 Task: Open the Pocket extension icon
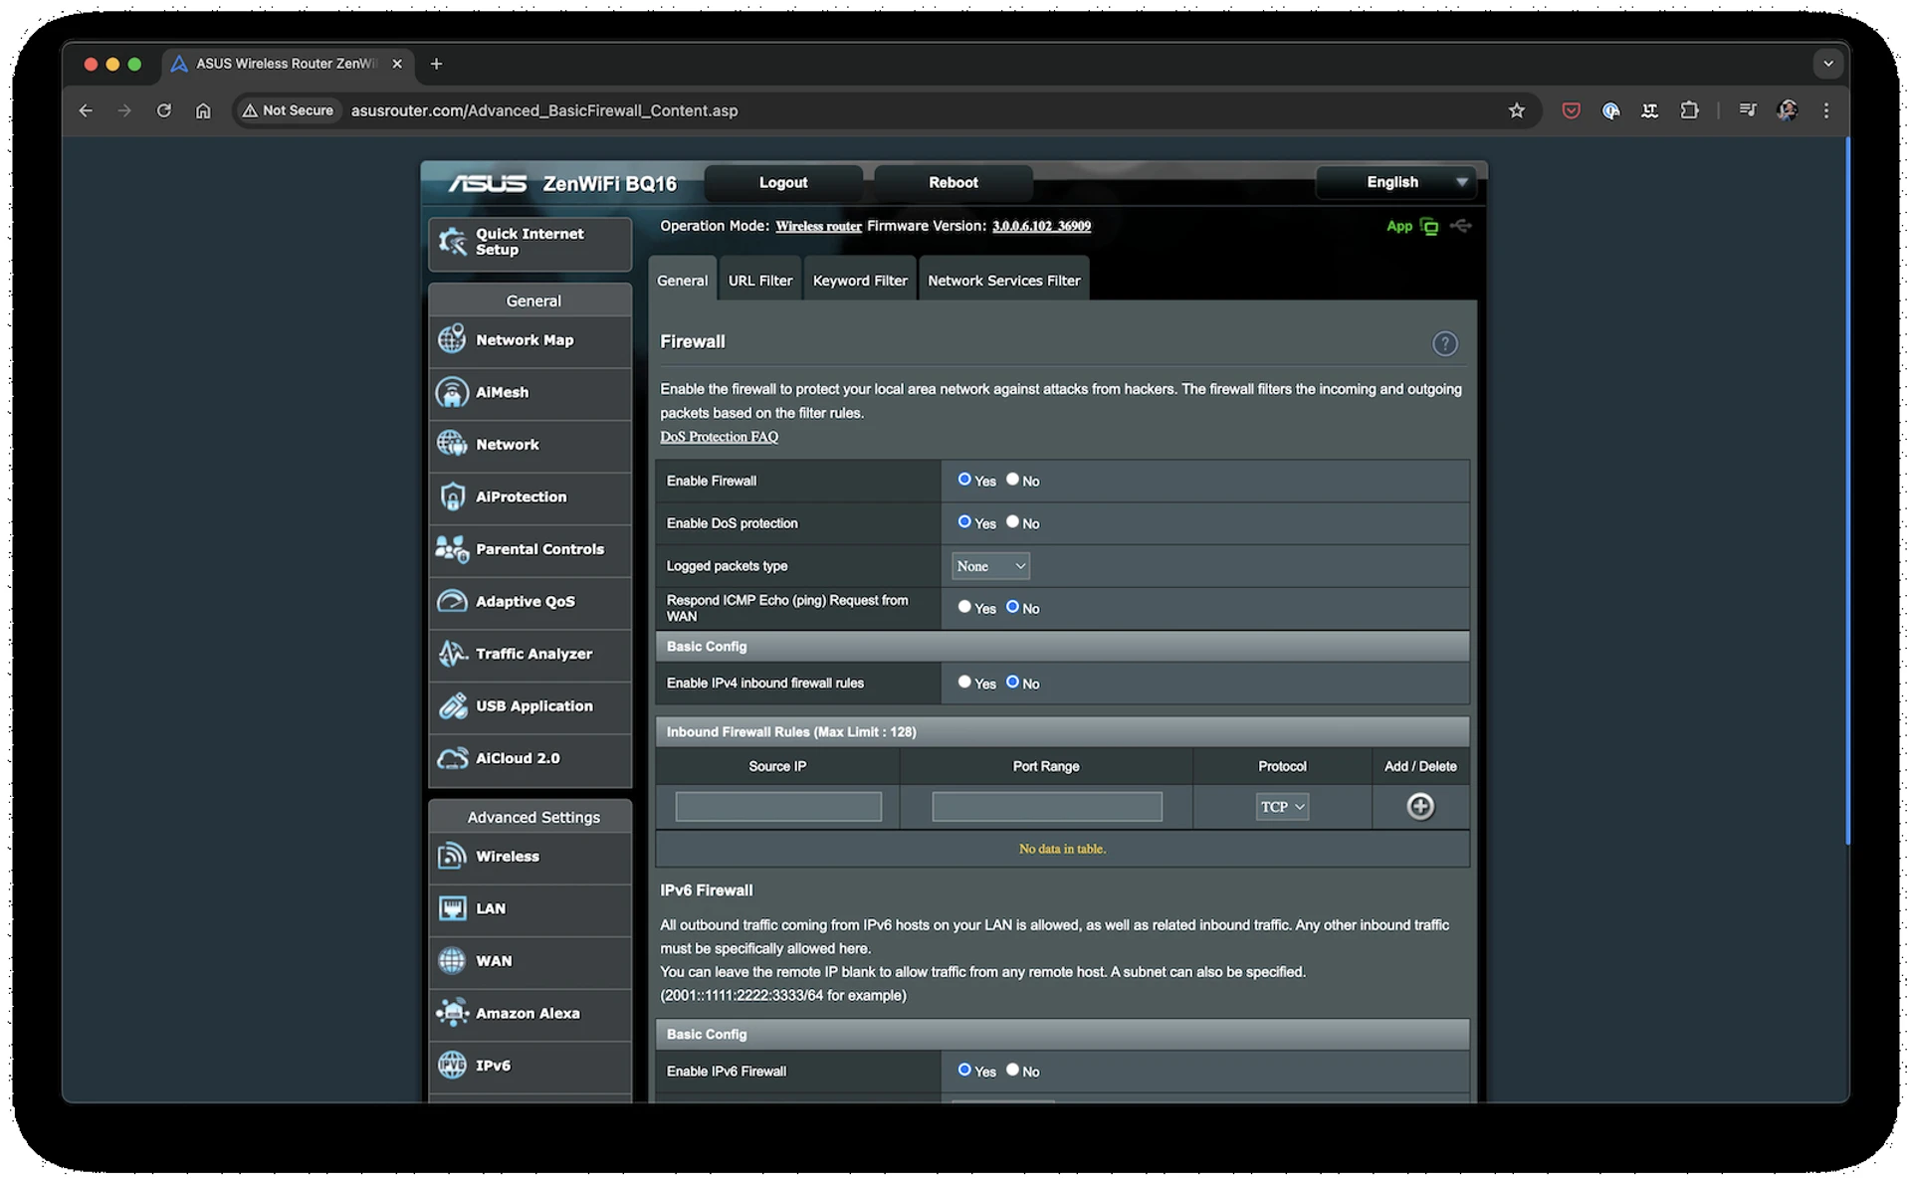pyautogui.click(x=1571, y=110)
